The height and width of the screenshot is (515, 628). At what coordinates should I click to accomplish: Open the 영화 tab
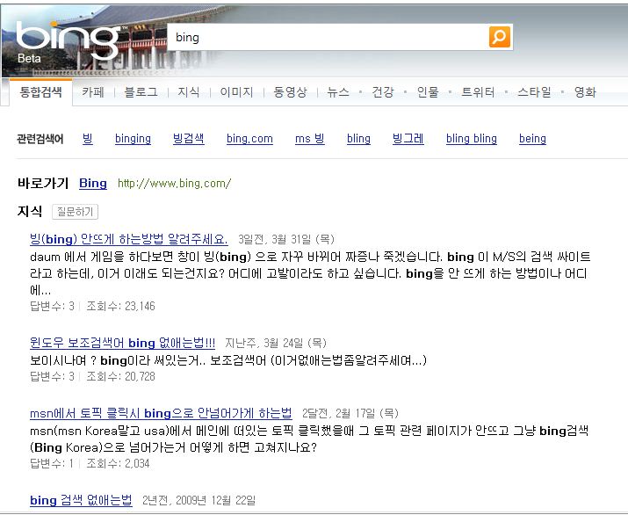[585, 92]
